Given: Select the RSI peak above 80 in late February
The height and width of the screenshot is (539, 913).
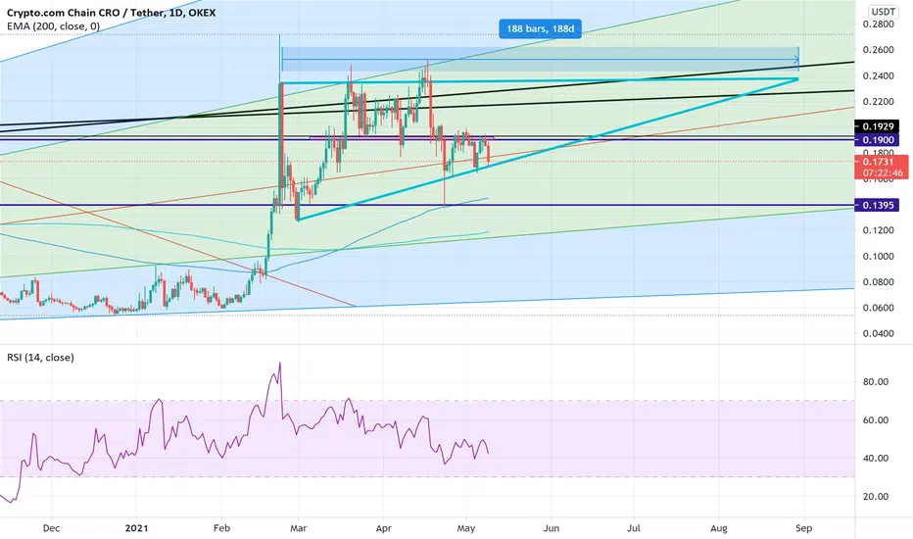Looking at the screenshot, I should click(x=280, y=364).
